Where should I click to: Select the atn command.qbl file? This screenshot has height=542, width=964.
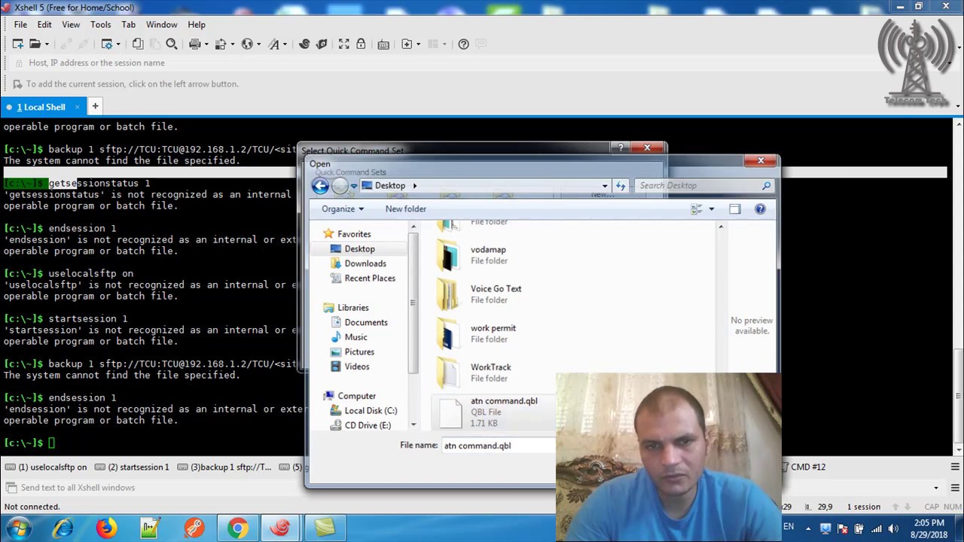tap(493, 413)
